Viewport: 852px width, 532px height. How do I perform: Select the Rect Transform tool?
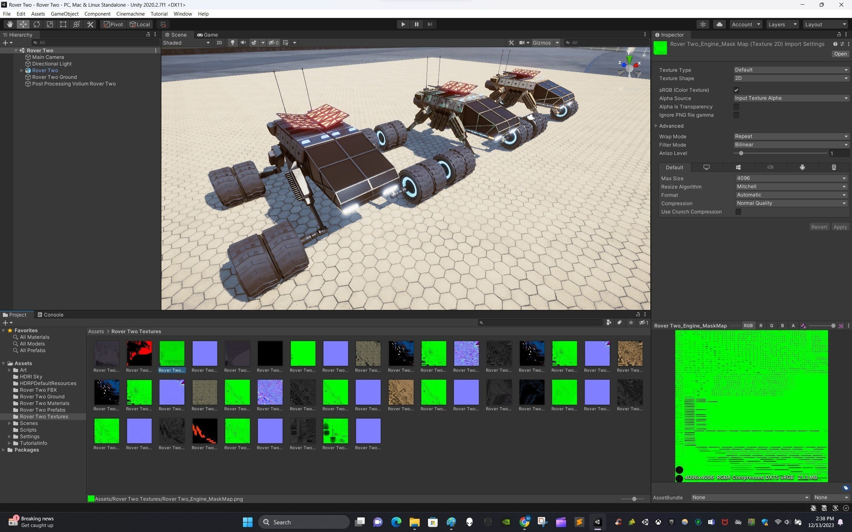tap(63, 24)
